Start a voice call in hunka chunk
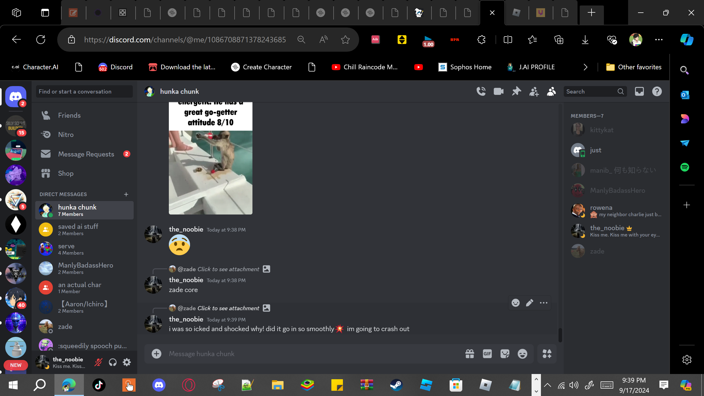This screenshot has height=396, width=704. 481,91
